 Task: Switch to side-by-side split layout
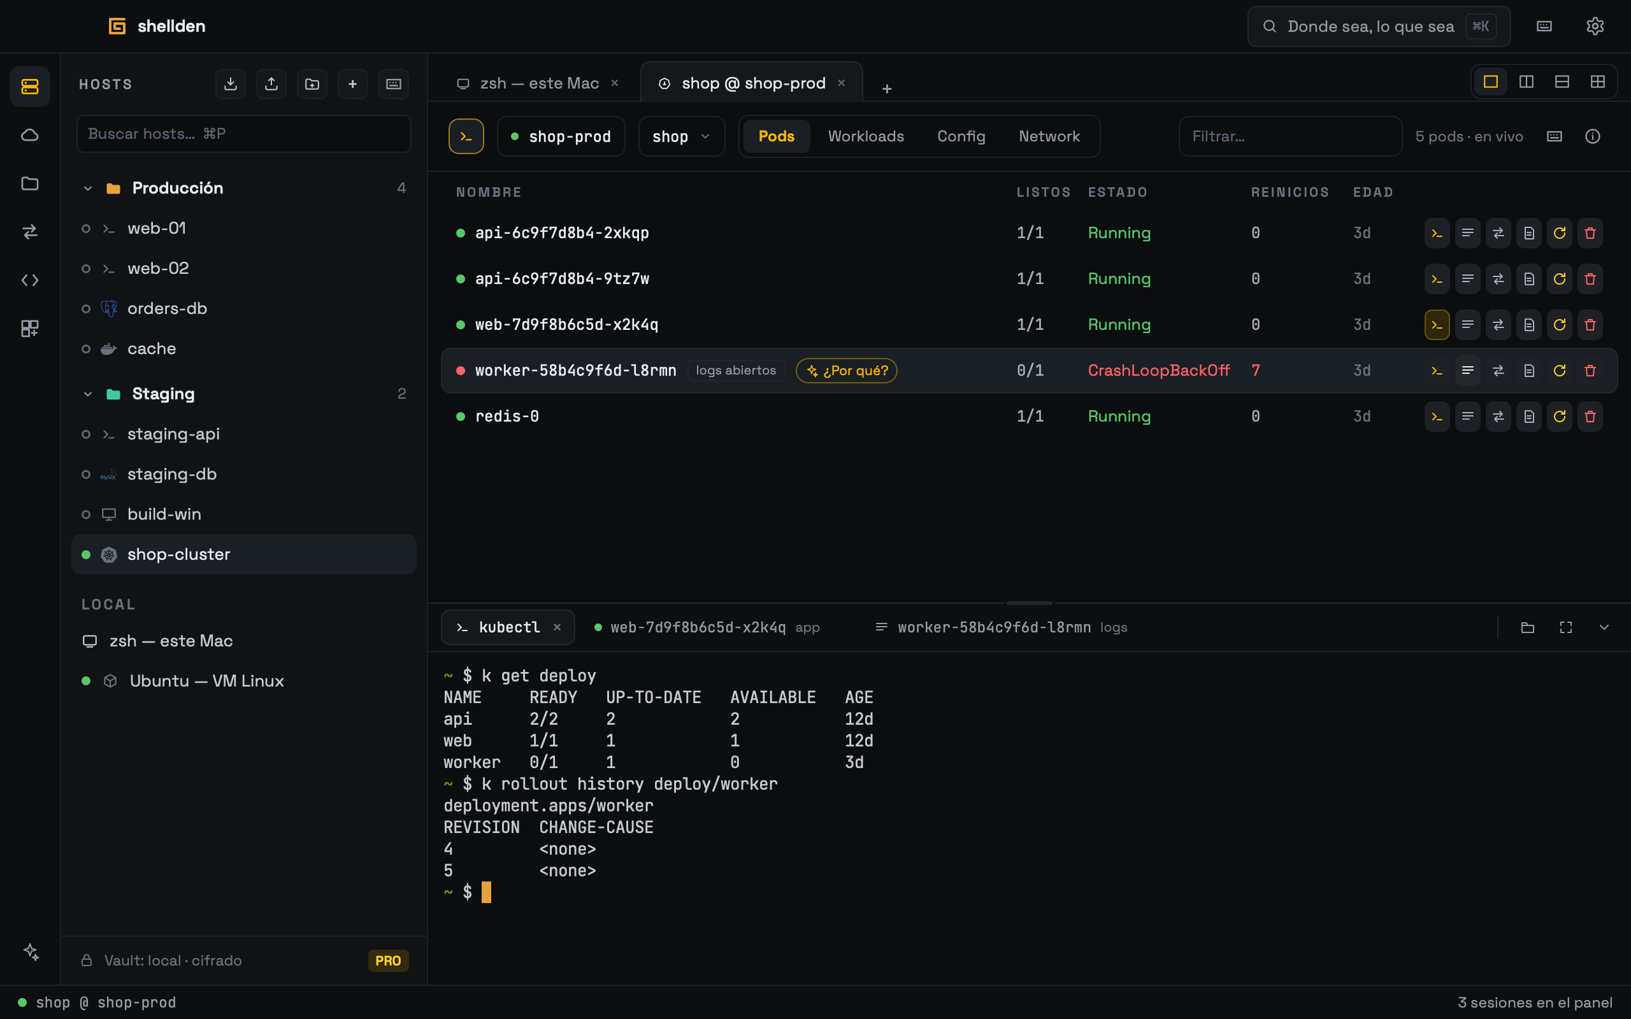tap(1527, 82)
